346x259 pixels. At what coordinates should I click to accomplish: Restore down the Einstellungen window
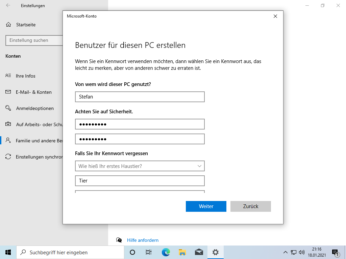(323, 5)
